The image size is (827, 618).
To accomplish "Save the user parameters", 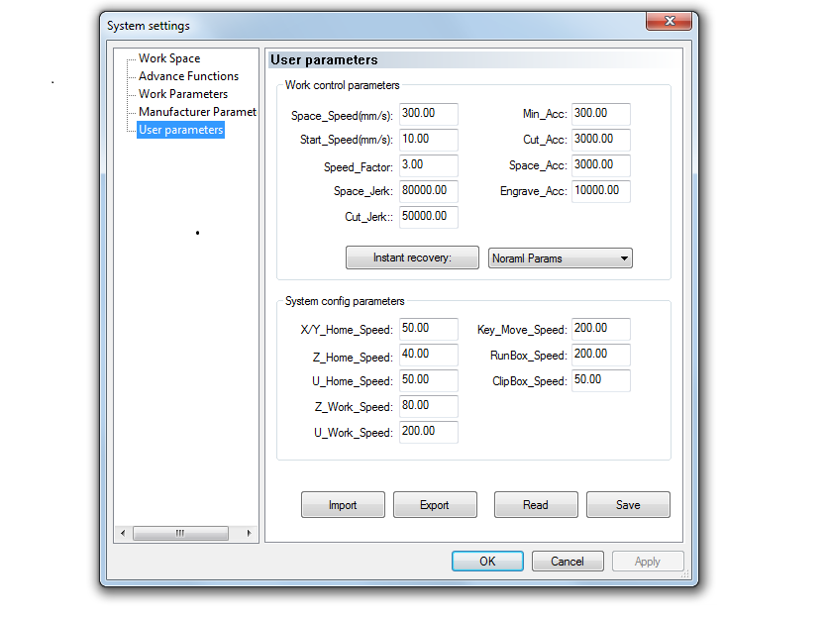I will tap(628, 505).
